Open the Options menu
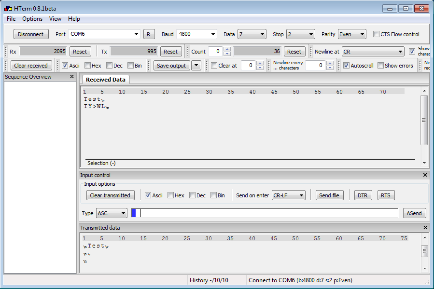434x289 pixels. click(x=32, y=19)
